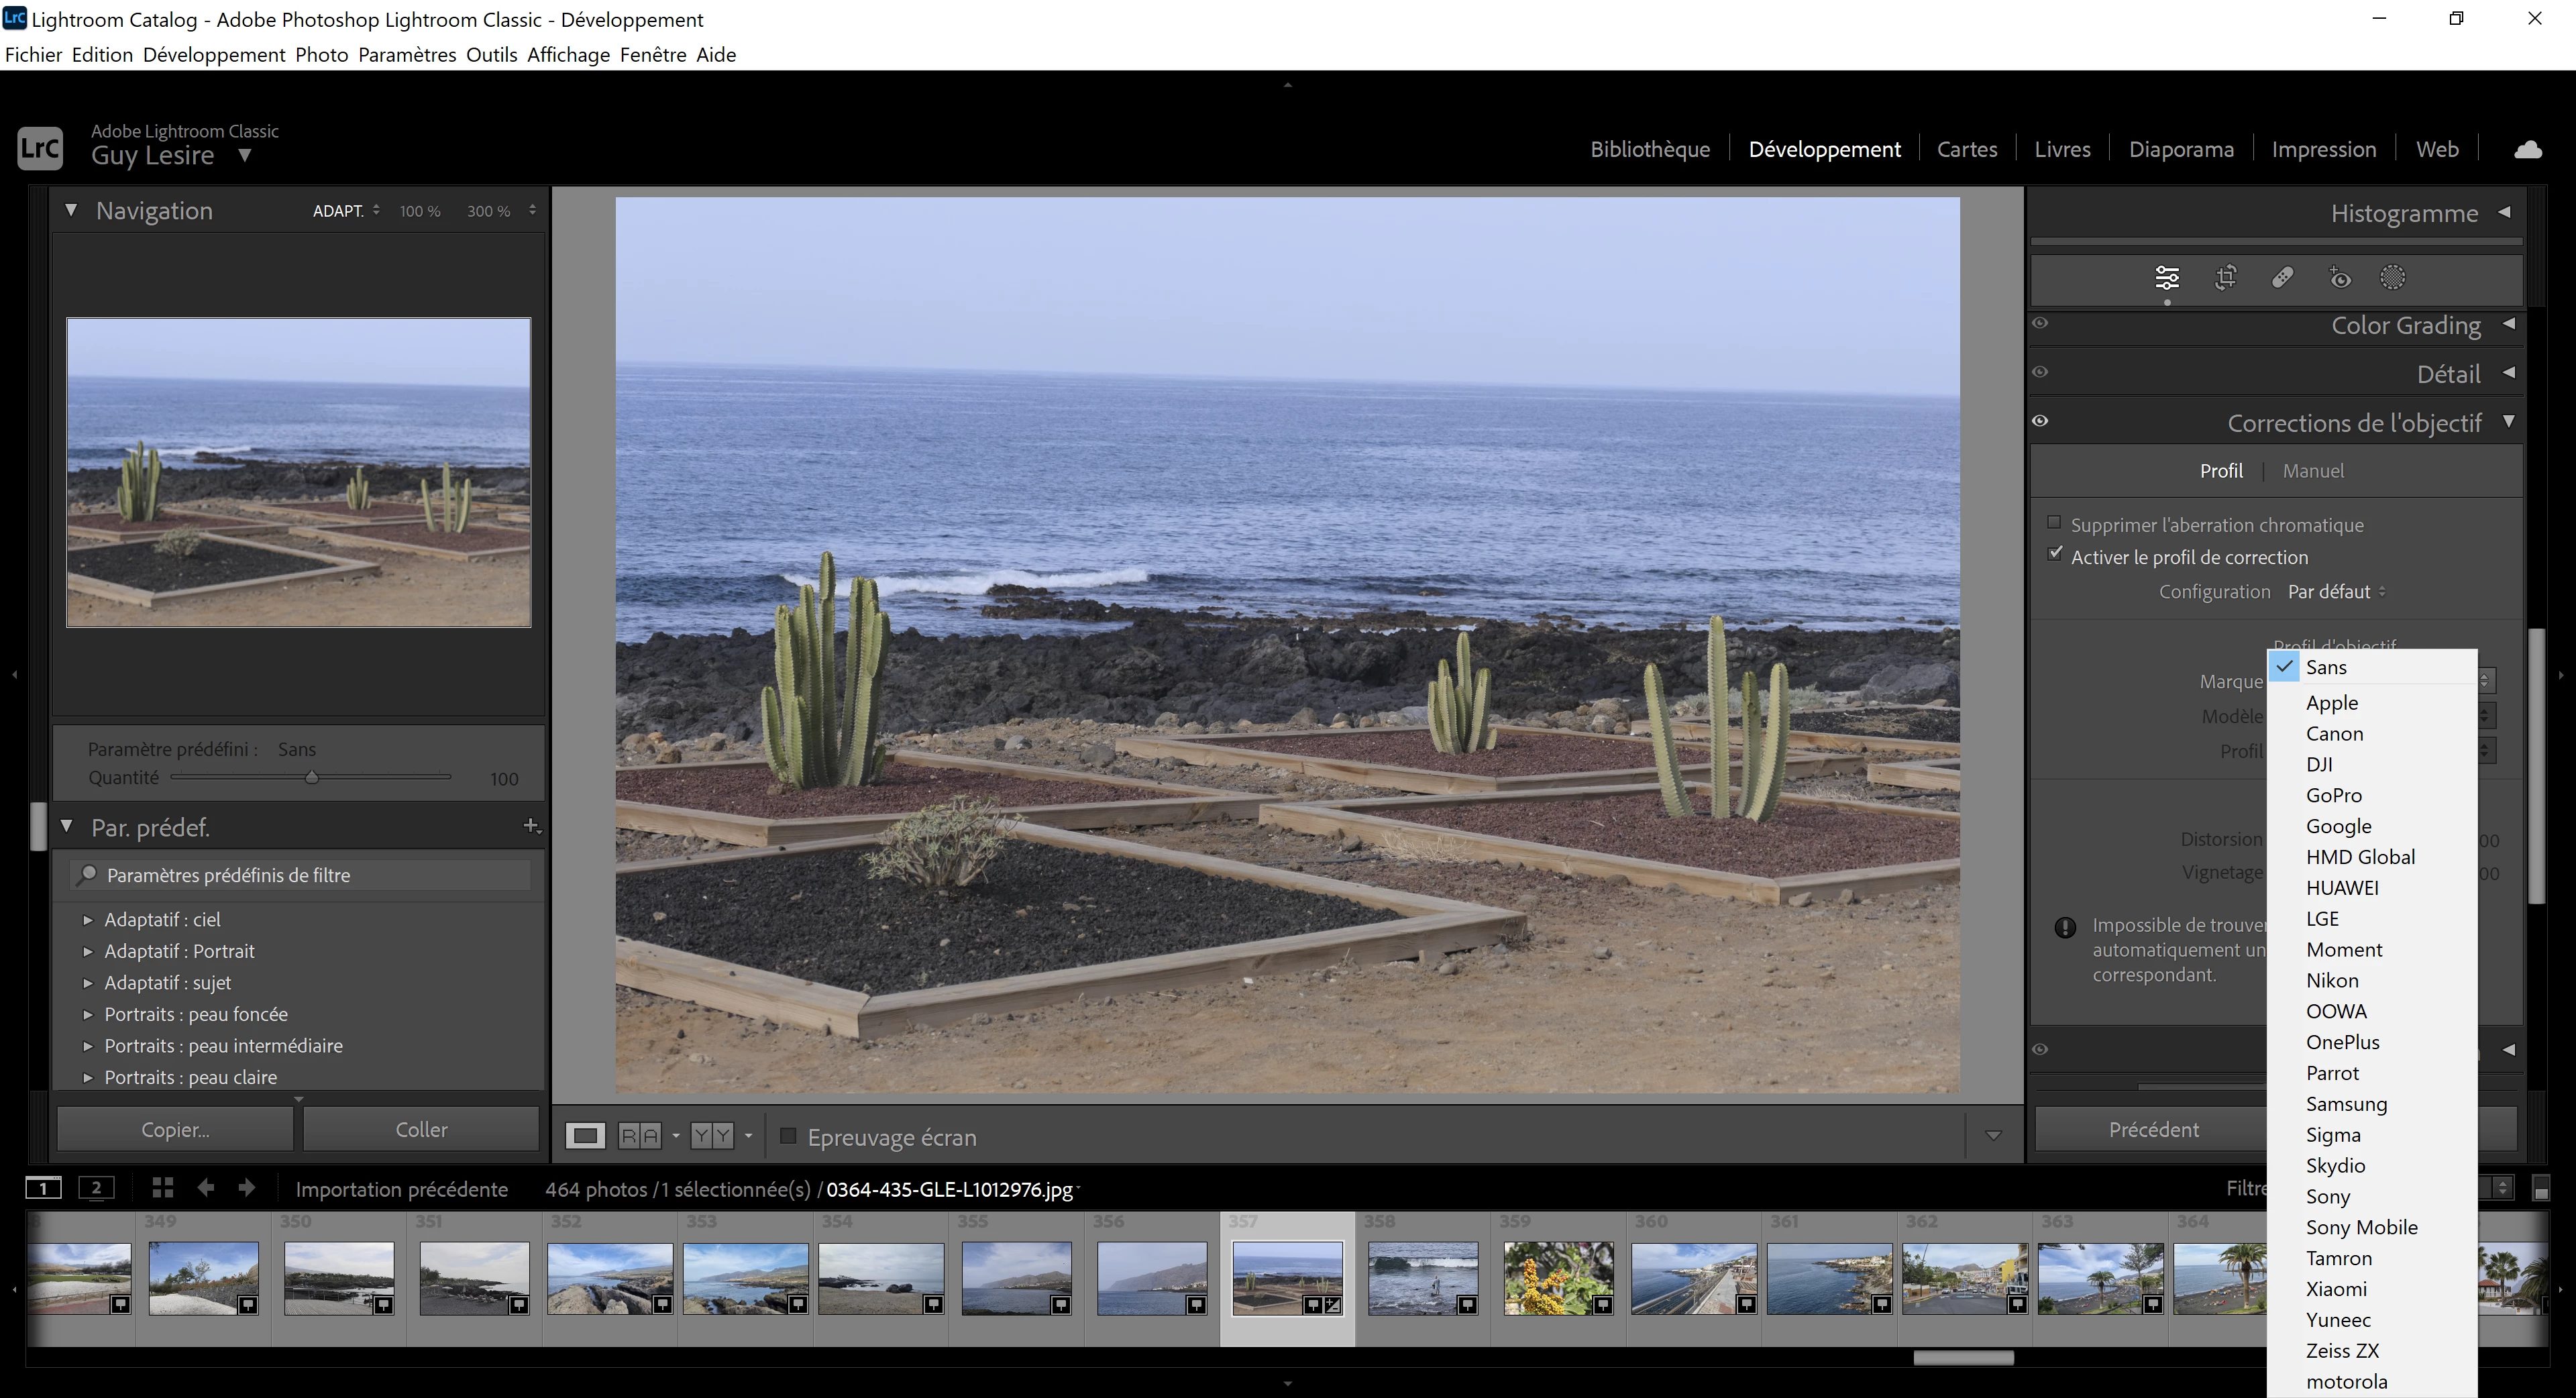Screen dimensions: 2576x1398
Task: Click the Précédent button
Action: 2153,1130
